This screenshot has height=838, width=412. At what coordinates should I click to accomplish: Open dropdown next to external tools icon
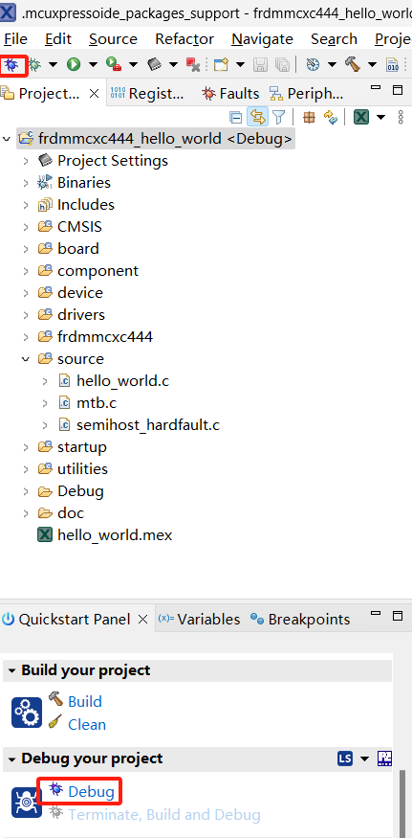pyautogui.click(x=133, y=65)
